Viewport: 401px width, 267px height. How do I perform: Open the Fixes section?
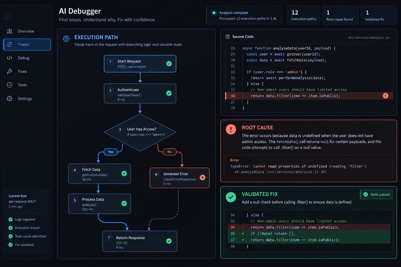(27, 71)
